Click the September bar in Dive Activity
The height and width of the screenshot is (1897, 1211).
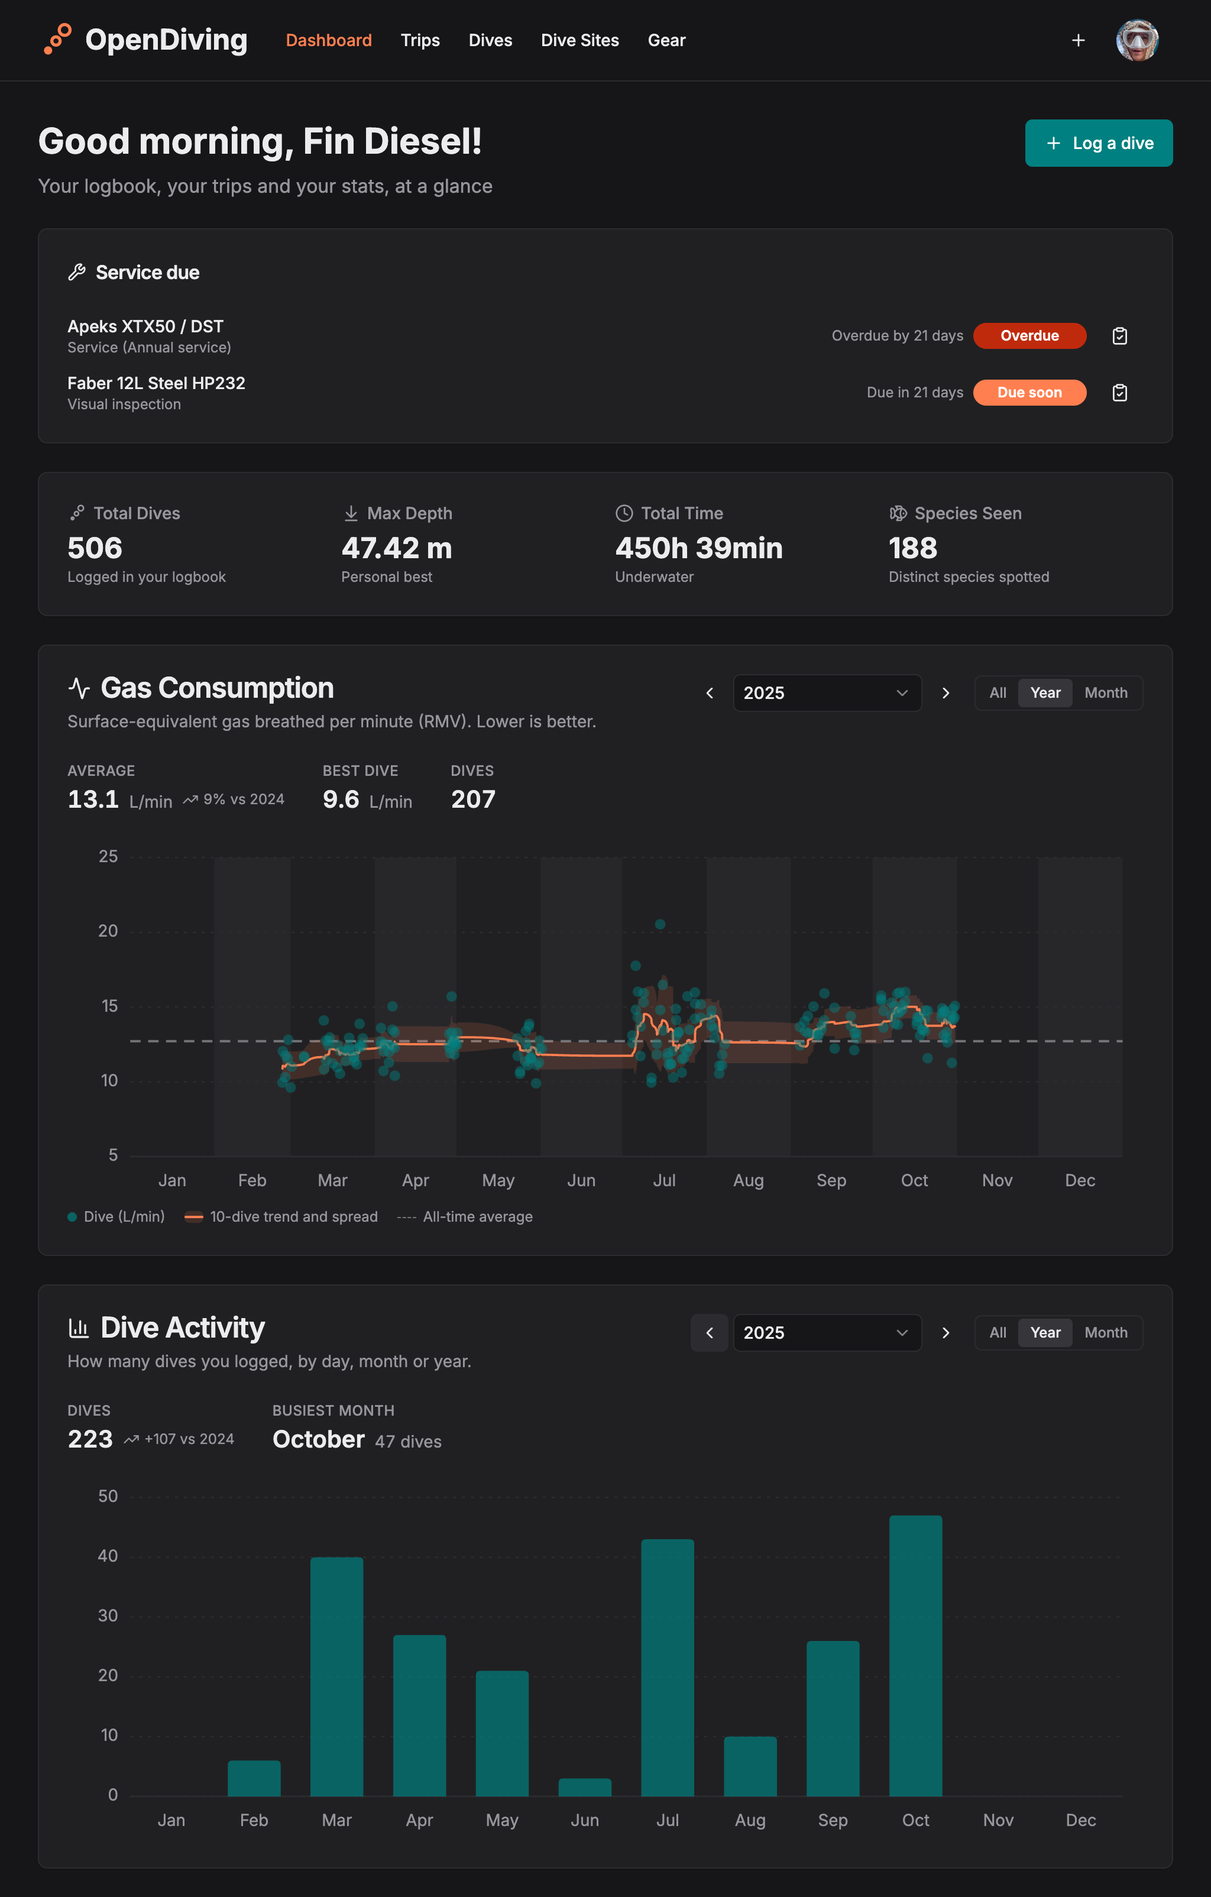click(833, 1718)
